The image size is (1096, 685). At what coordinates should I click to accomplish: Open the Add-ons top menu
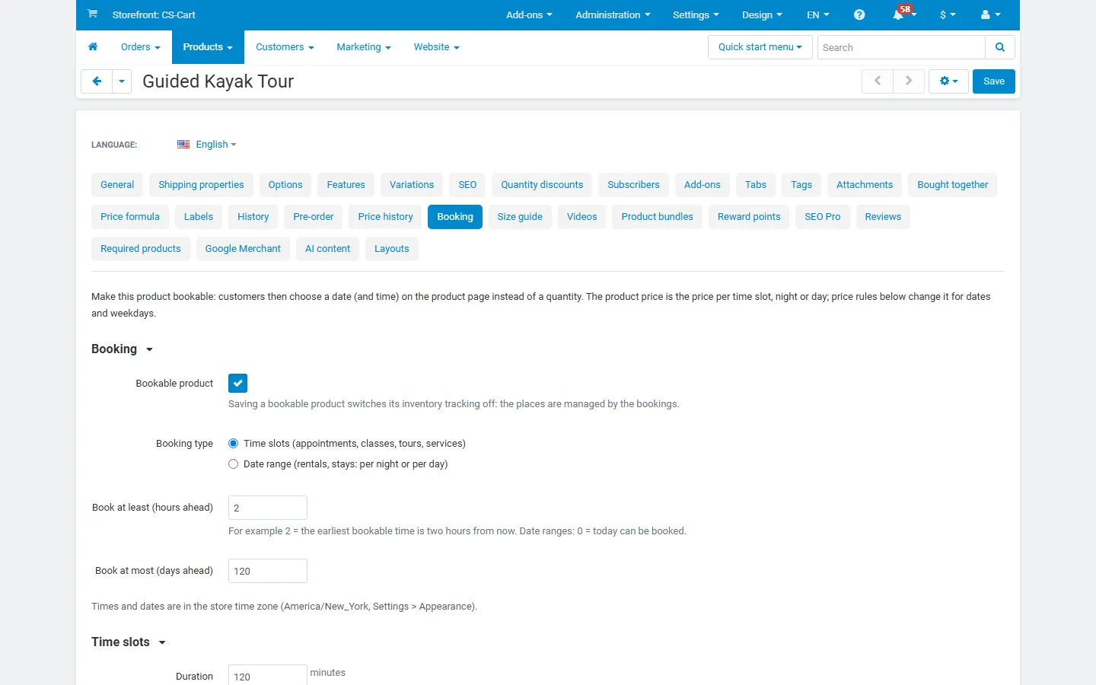[529, 15]
